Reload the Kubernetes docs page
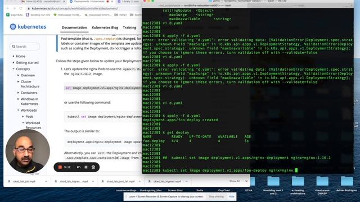 [x=21, y=8]
